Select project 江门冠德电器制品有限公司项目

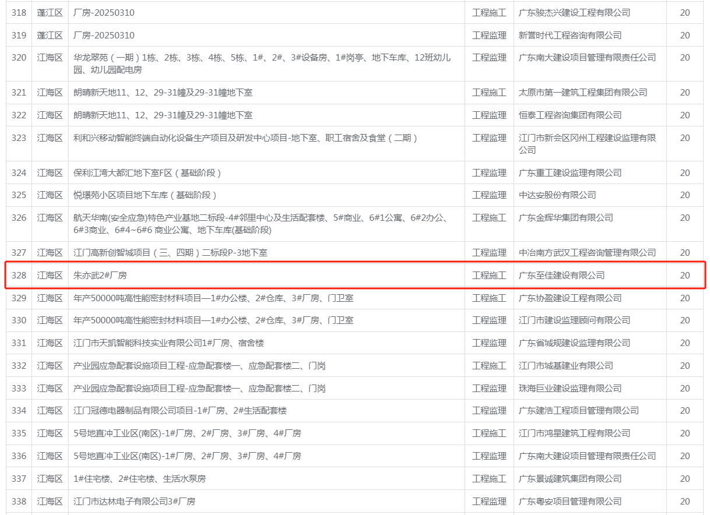(x=180, y=410)
